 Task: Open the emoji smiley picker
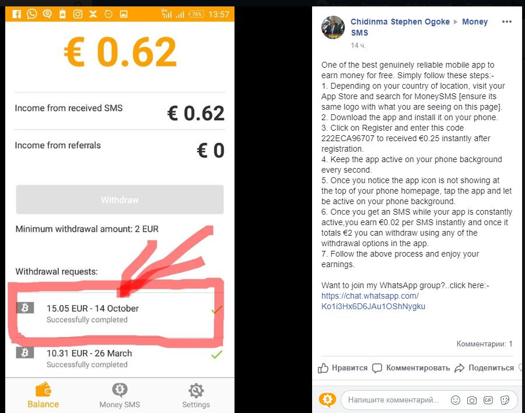(456, 400)
